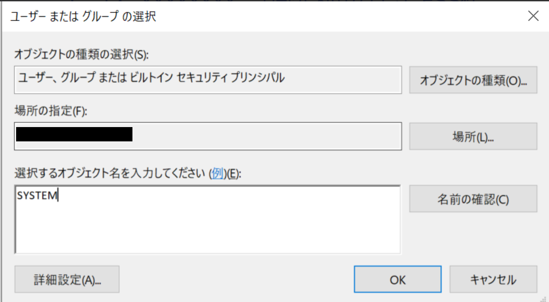Click the オブジェクトの種類の選択(S): label
Screen dimensions: 549x302
(81, 55)
